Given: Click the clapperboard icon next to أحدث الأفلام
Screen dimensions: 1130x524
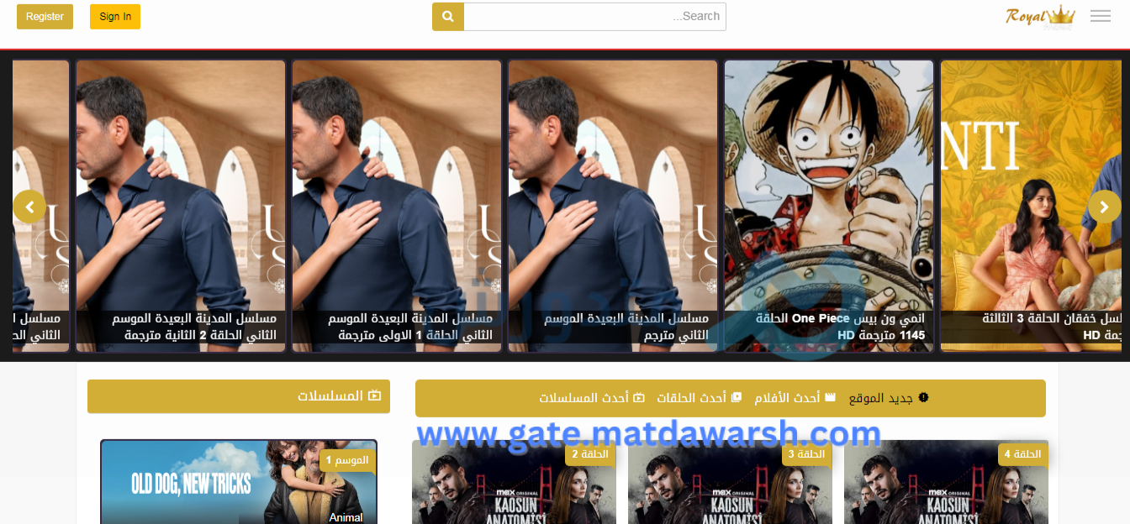Looking at the screenshot, I should click(831, 397).
